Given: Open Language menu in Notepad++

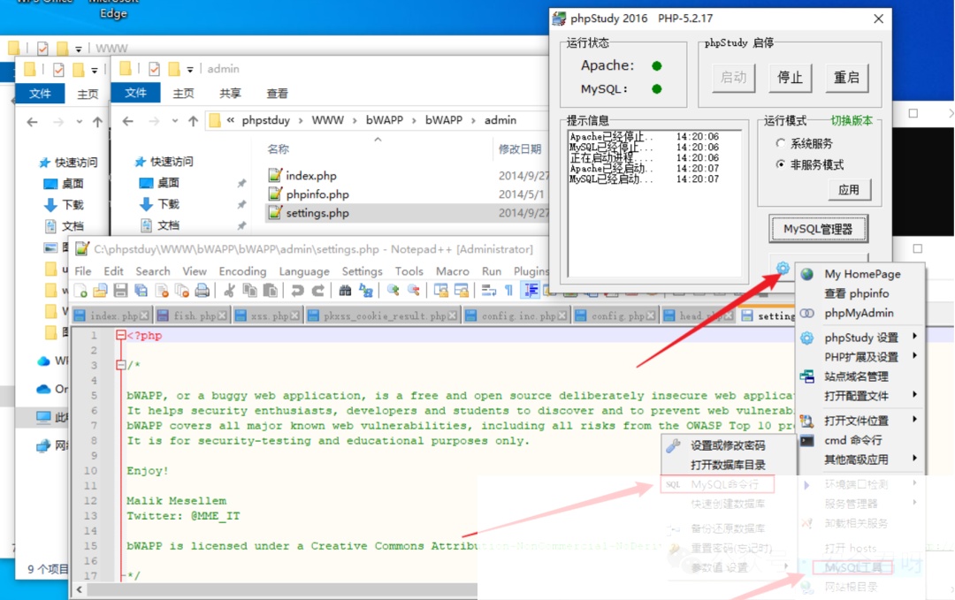Looking at the screenshot, I should [304, 271].
